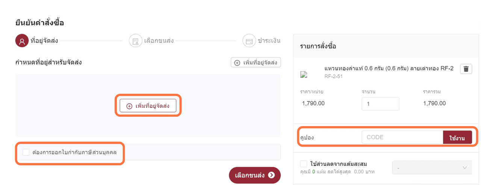Tick the ใช้ส่วนลดจากแต้มสะสม checkbox
The width and height of the screenshot is (481, 185).
click(x=304, y=164)
